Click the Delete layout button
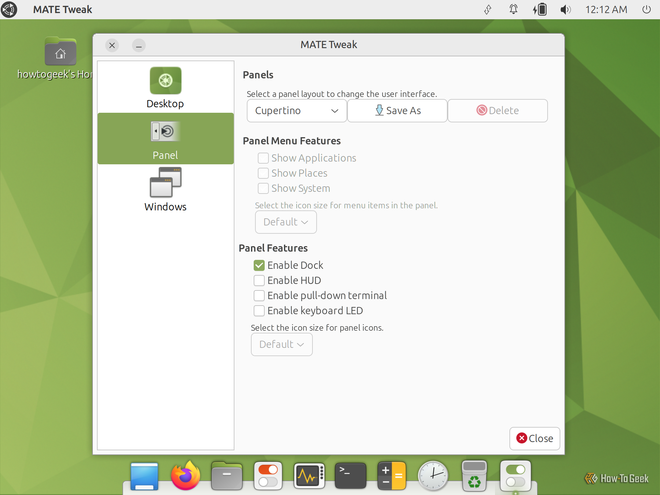 [497, 111]
